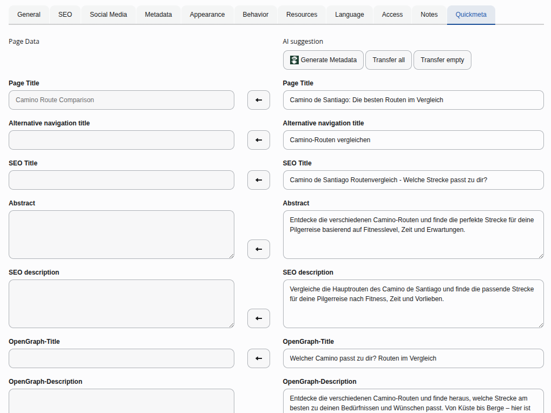Transfer OpenGraph-Title suggestion with arrow
This screenshot has height=413, width=551.
259,358
